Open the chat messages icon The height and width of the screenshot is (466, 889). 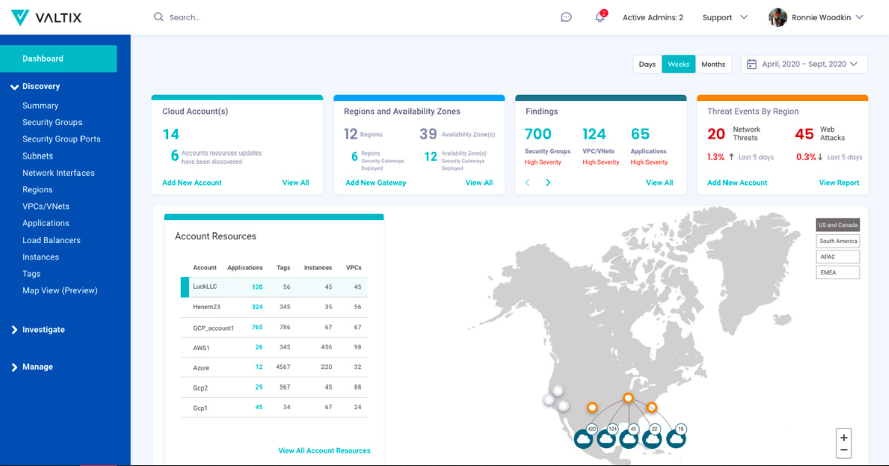[x=566, y=17]
